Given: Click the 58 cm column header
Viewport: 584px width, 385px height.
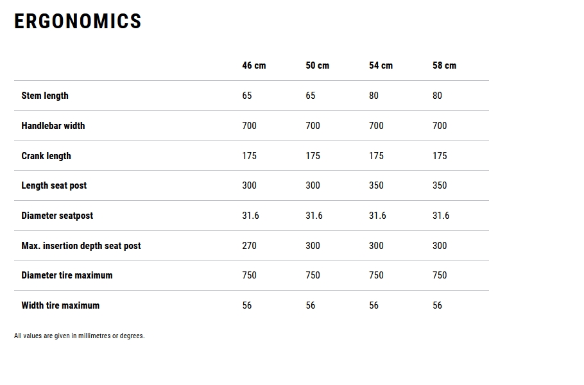Looking at the screenshot, I should 444,65.
